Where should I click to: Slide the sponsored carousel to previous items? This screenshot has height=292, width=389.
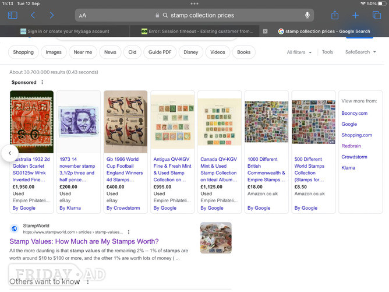click(x=10, y=153)
